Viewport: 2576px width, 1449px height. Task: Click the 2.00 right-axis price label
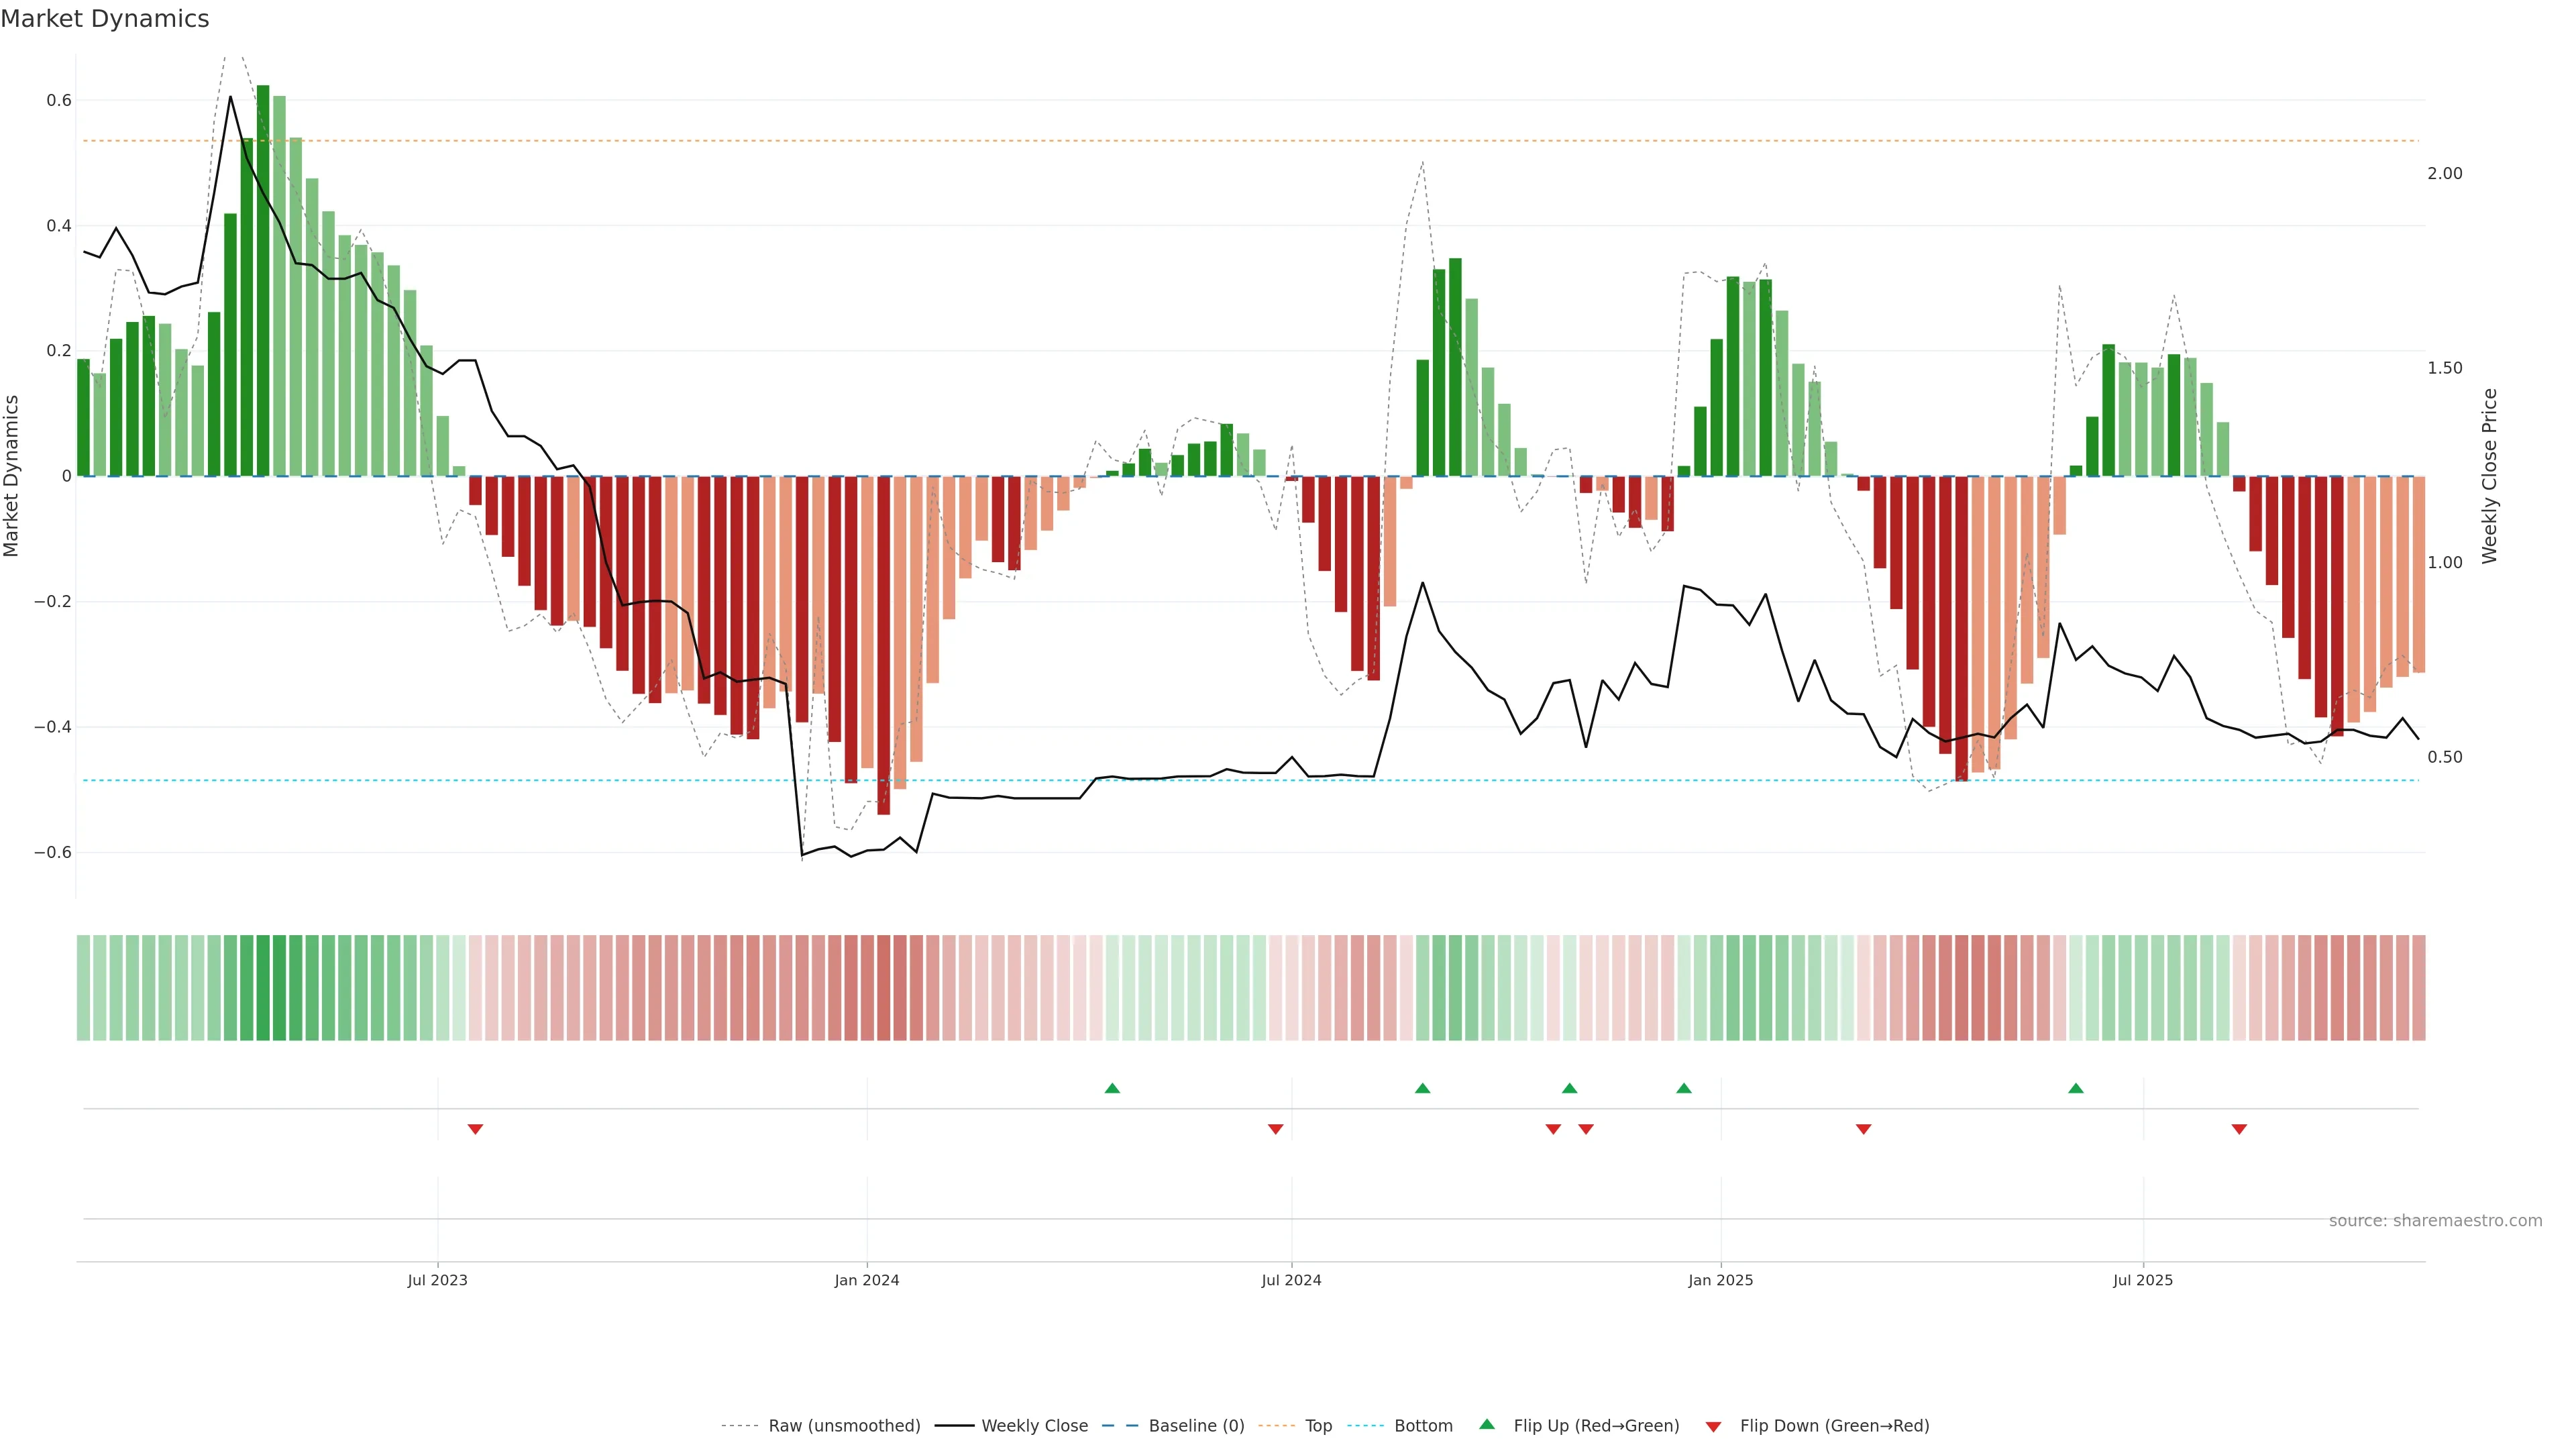coord(2444,173)
